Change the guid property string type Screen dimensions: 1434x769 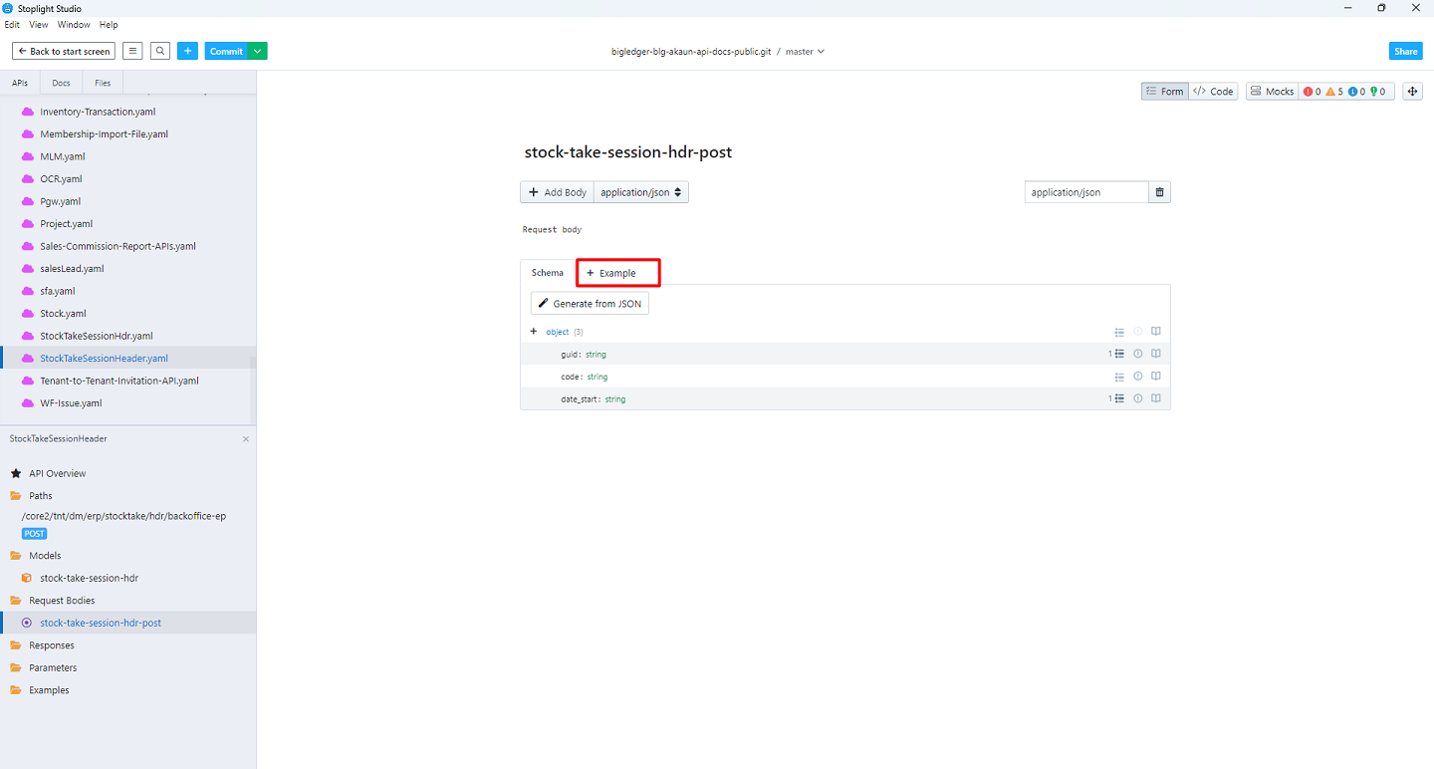(x=596, y=355)
